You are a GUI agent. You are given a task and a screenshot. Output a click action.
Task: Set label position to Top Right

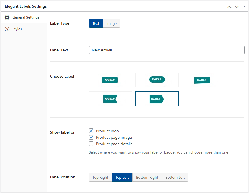tap(100, 177)
